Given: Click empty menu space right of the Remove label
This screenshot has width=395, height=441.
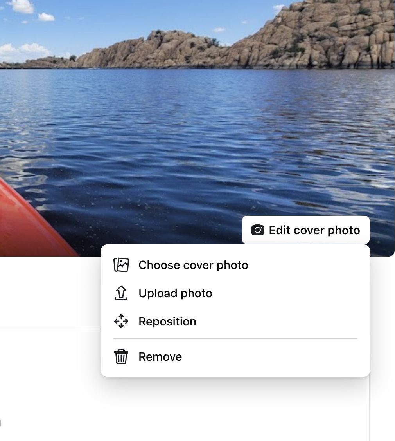Looking at the screenshot, I should click(274, 357).
